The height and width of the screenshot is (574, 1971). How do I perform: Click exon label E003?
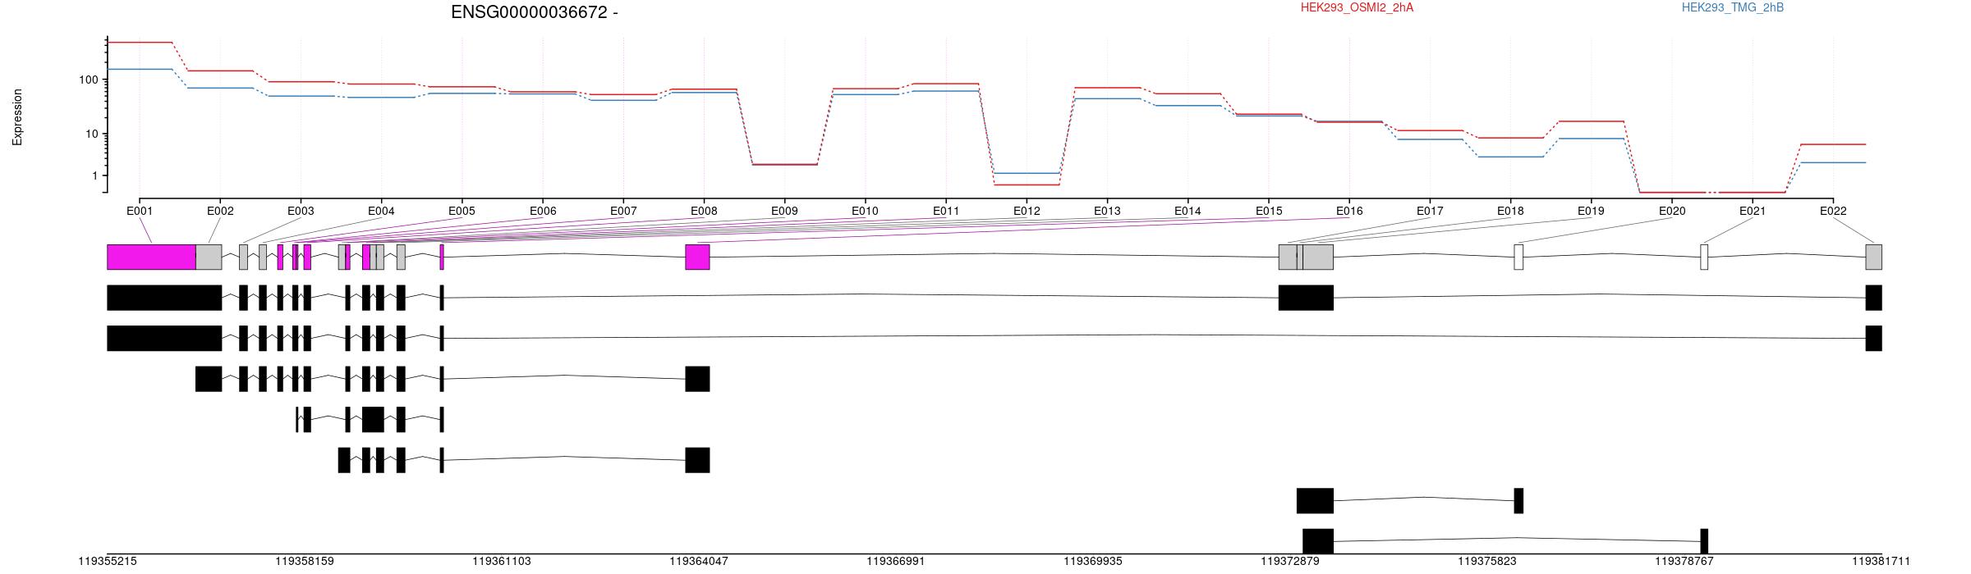click(301, 211)
